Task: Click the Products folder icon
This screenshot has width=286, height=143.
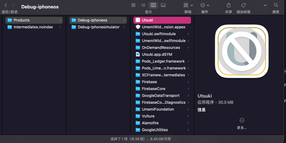Action: pyautogui.click(x=10, y=20)
